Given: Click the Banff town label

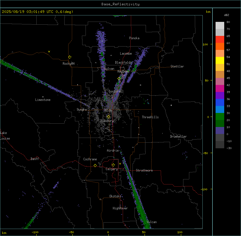Looking at the screenshot, I should coord(35,159).
